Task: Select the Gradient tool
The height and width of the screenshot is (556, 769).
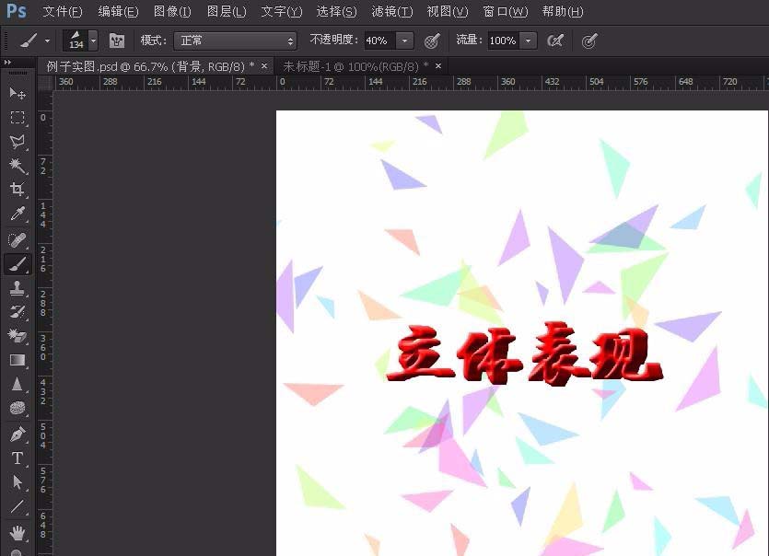Action: point(16,362)
